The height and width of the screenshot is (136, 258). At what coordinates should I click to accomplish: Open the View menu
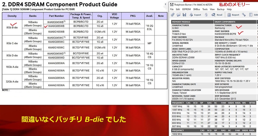212,9
